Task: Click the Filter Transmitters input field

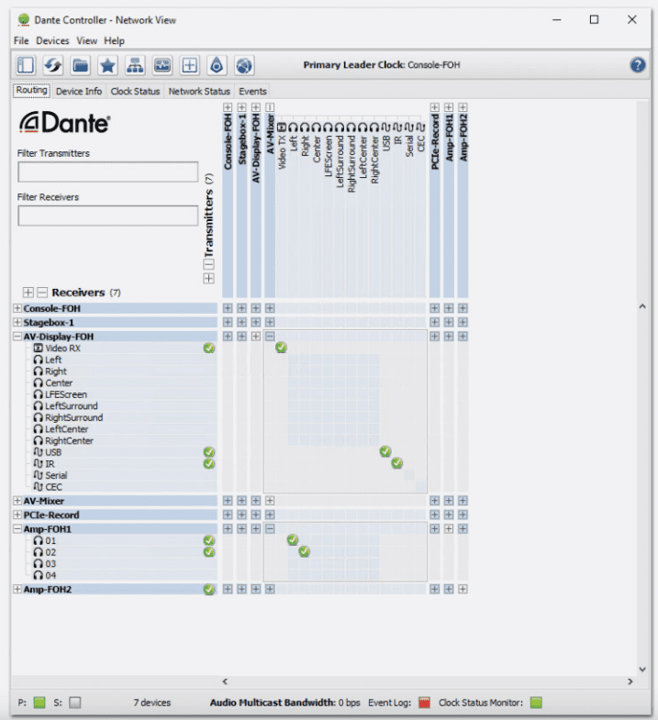Action: (x=108, y=172)
